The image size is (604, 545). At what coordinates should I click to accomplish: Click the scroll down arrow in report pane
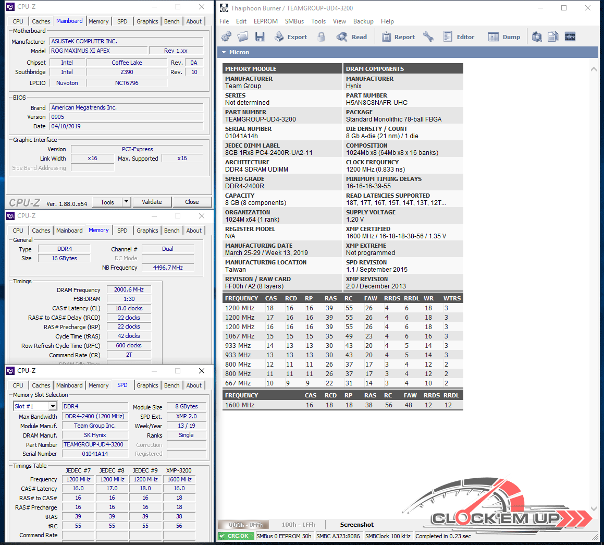click(x=594, y=510)
